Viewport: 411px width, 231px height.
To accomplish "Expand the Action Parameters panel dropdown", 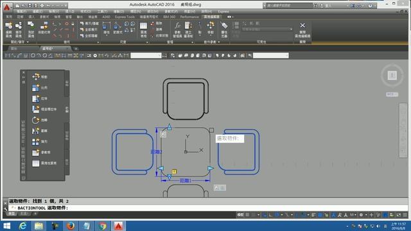I will pyautogui.click(x=219, y=42).
